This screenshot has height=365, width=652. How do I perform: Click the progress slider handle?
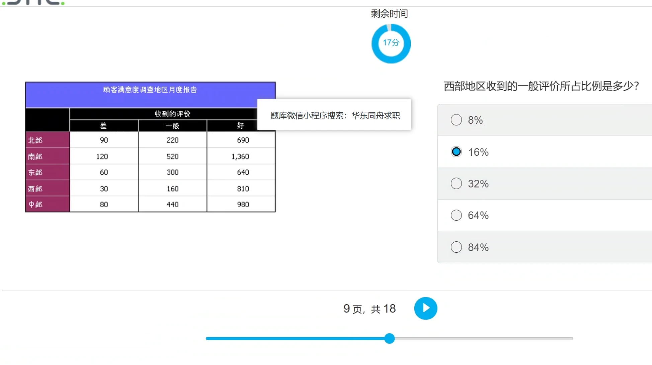pyautogui.click(x=389, y=338)
